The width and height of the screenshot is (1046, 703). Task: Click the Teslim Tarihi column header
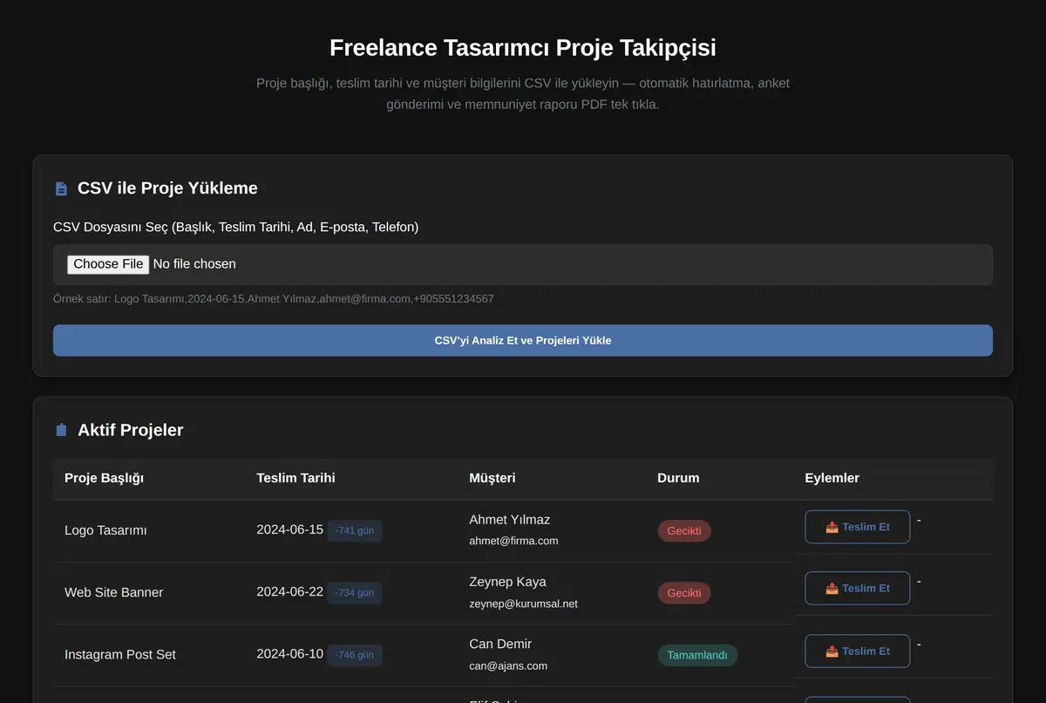coord(295,478)
